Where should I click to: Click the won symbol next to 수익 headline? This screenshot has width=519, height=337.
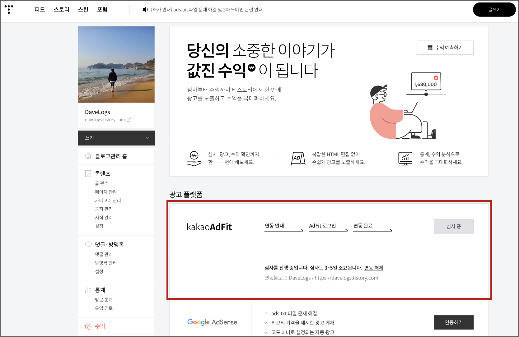(x=252, y=67)
